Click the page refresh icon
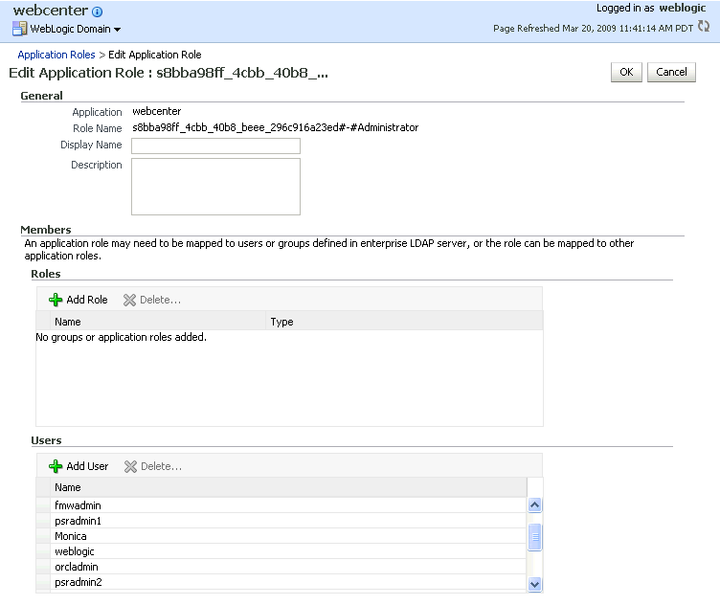The height and width of the screenshot is (605, 720). point(704,26)
